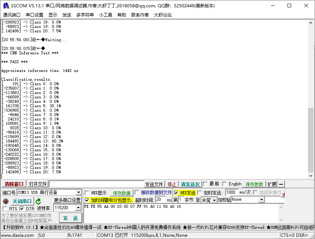Viewport: 315px width, 239px height.
Task: Click the 保存参数 button
Action: tap(254, 184)
